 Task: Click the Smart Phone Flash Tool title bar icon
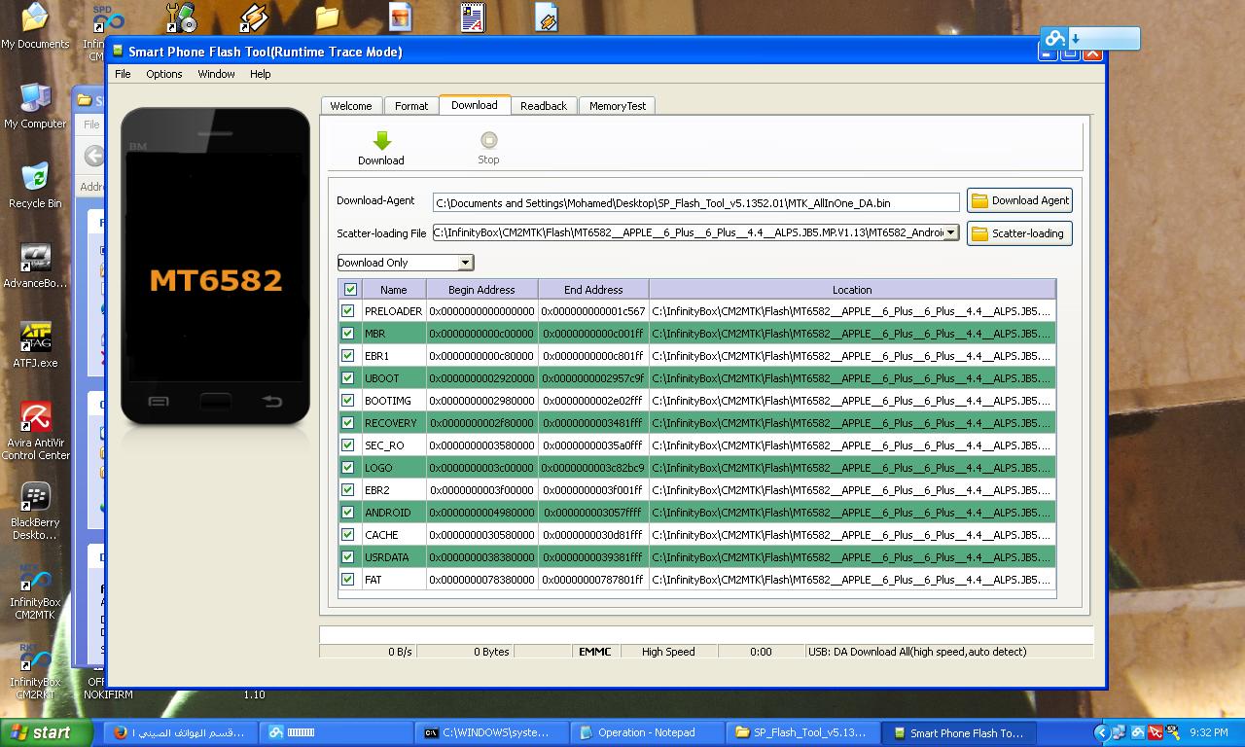[119, 52]
